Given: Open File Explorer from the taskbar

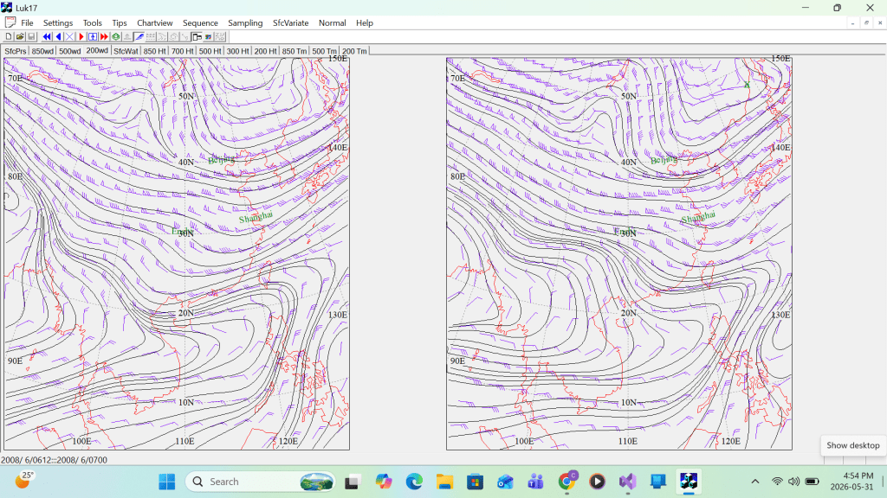Looking at the screenshot, I should pyautogui.click(x=444, y=482).
